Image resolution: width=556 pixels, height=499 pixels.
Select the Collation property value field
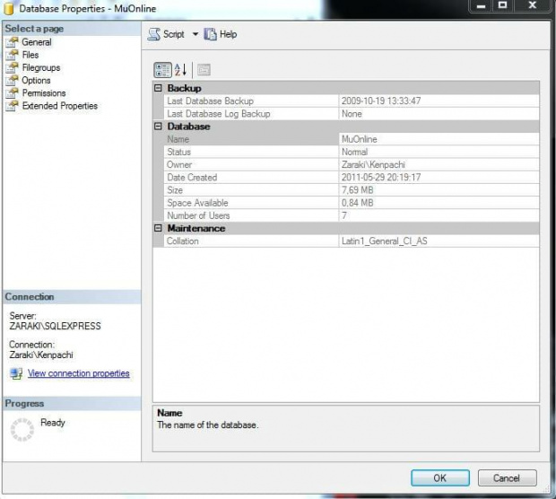[x=439, y=241]
